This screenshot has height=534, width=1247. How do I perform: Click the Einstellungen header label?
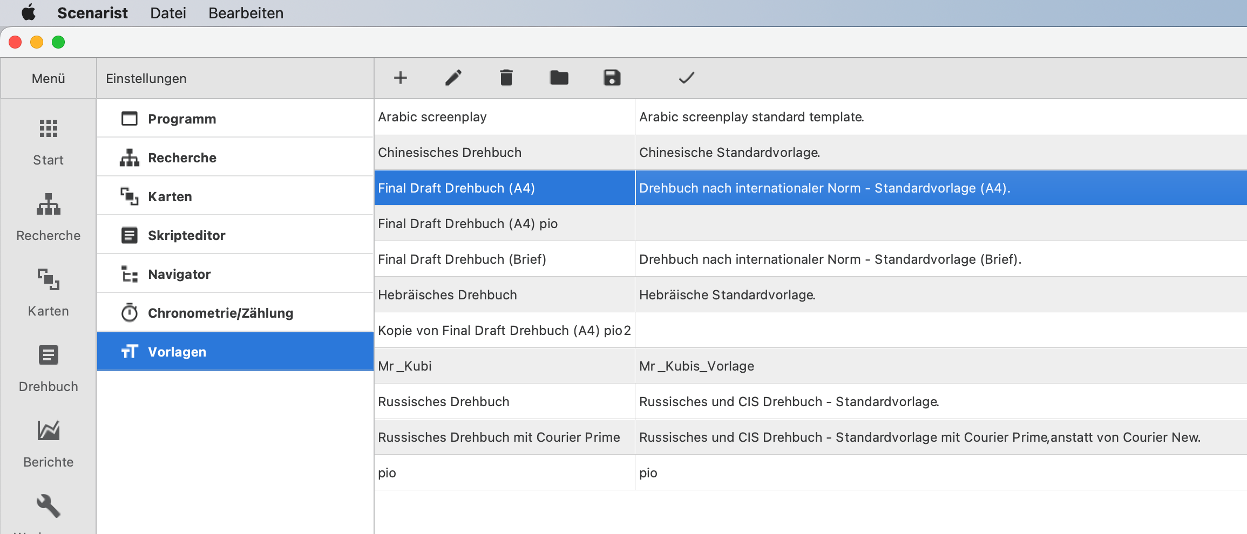[146, 79]
